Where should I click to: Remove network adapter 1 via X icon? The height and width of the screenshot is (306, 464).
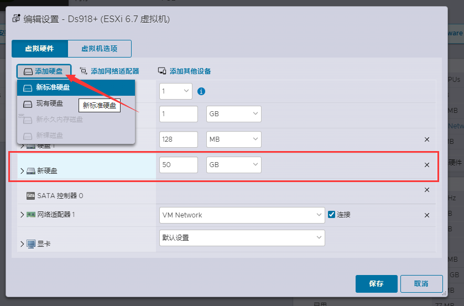point(426,215)
